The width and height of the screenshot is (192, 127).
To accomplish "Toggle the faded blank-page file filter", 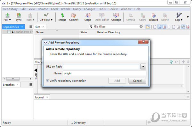I will click(169, 27).
